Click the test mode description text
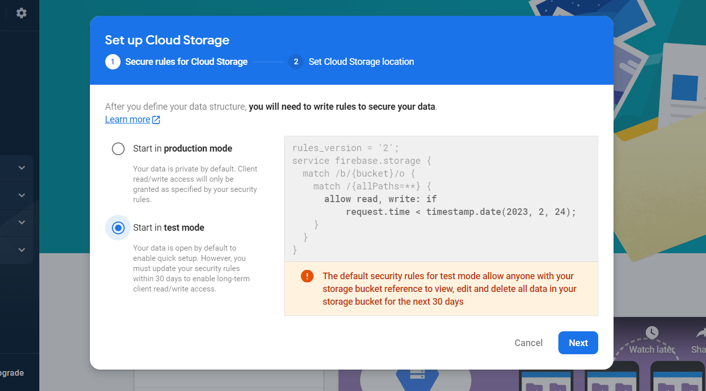The height and width of the screenshot is (391, 706). click(x=192, y=268)
